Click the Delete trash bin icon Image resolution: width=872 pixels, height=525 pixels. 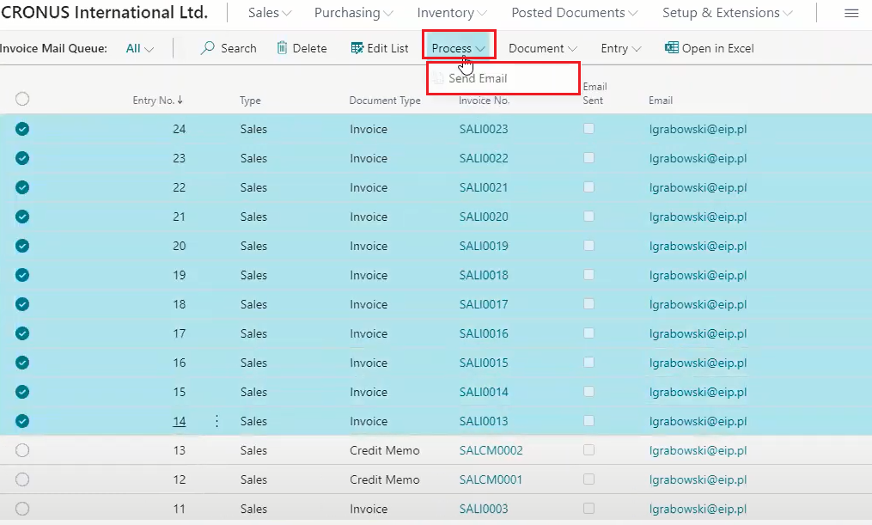[x=282, y=48]
